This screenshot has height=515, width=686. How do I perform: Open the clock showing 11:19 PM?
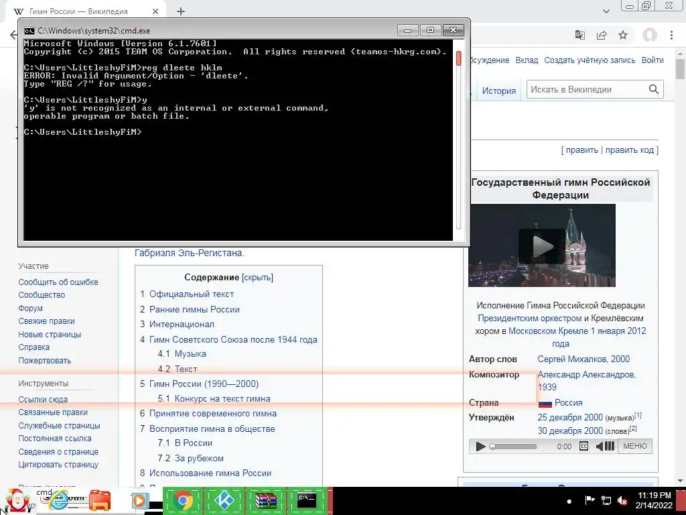(654, 500)
